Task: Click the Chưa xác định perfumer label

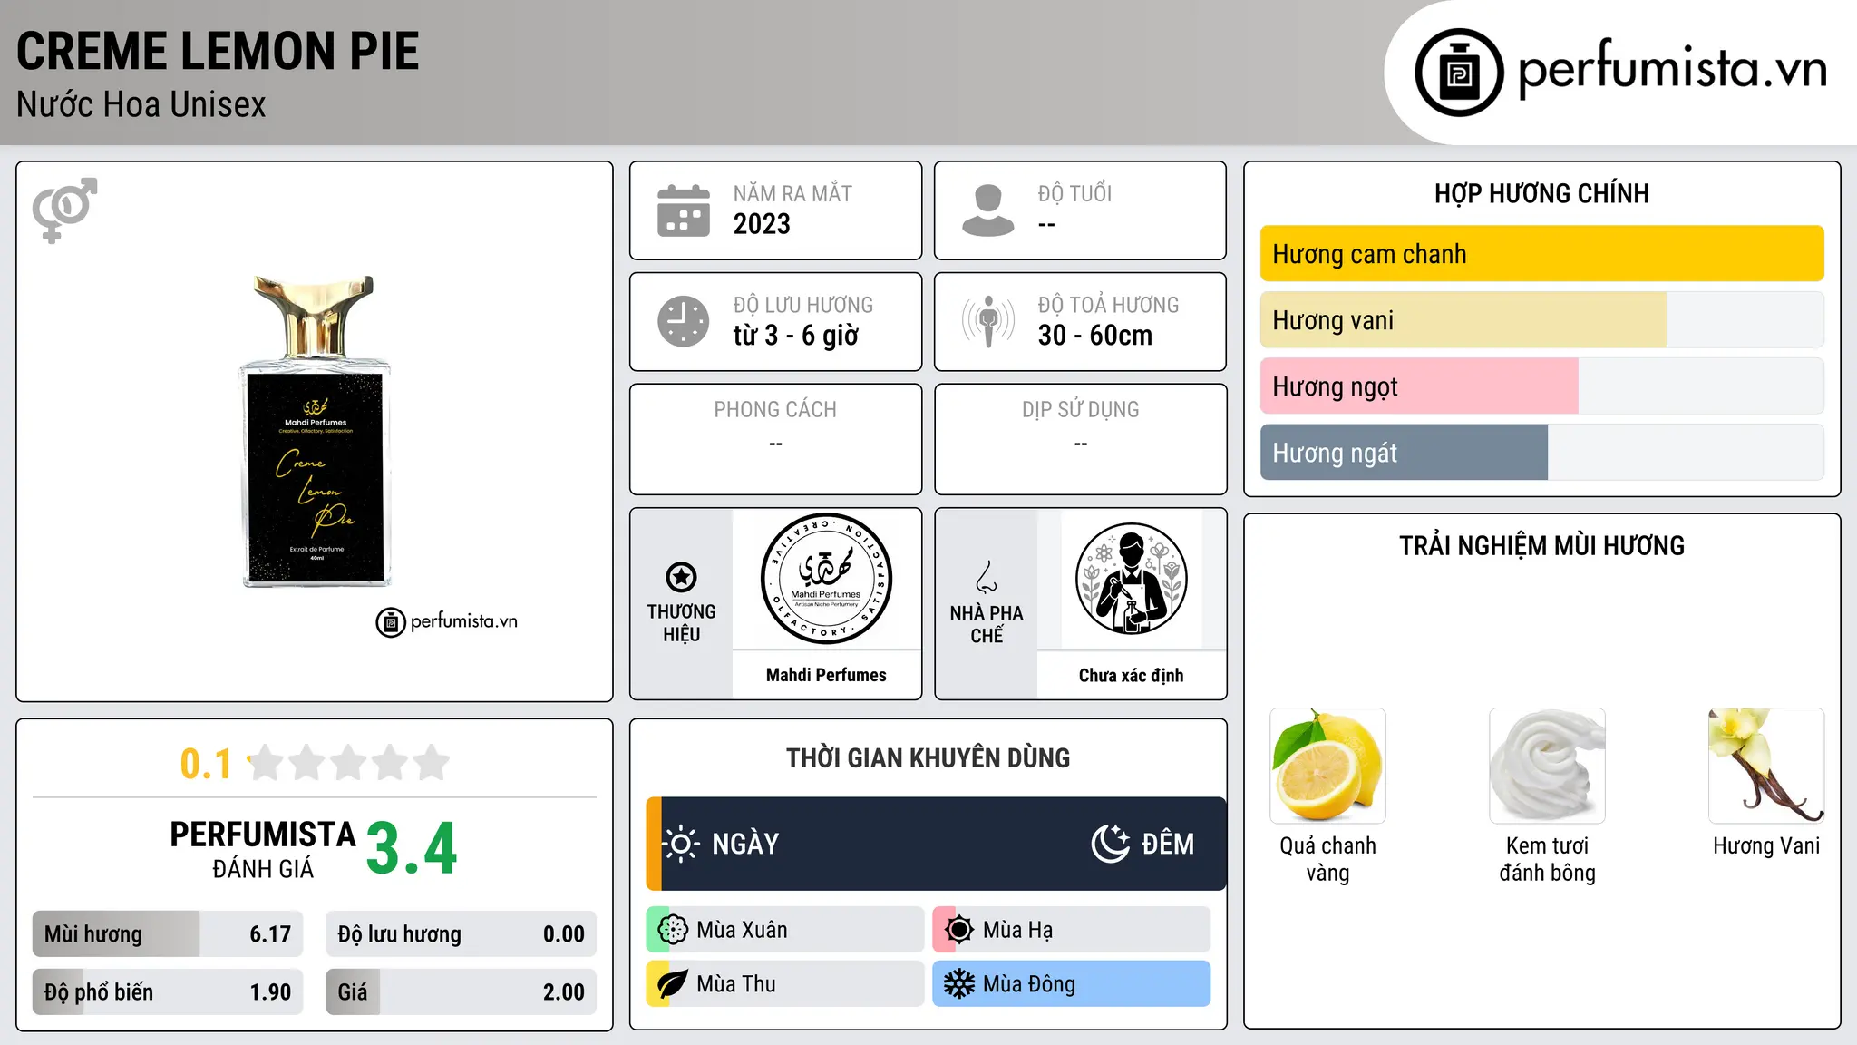Action: pyautogui.click(x=1131, y=675)
